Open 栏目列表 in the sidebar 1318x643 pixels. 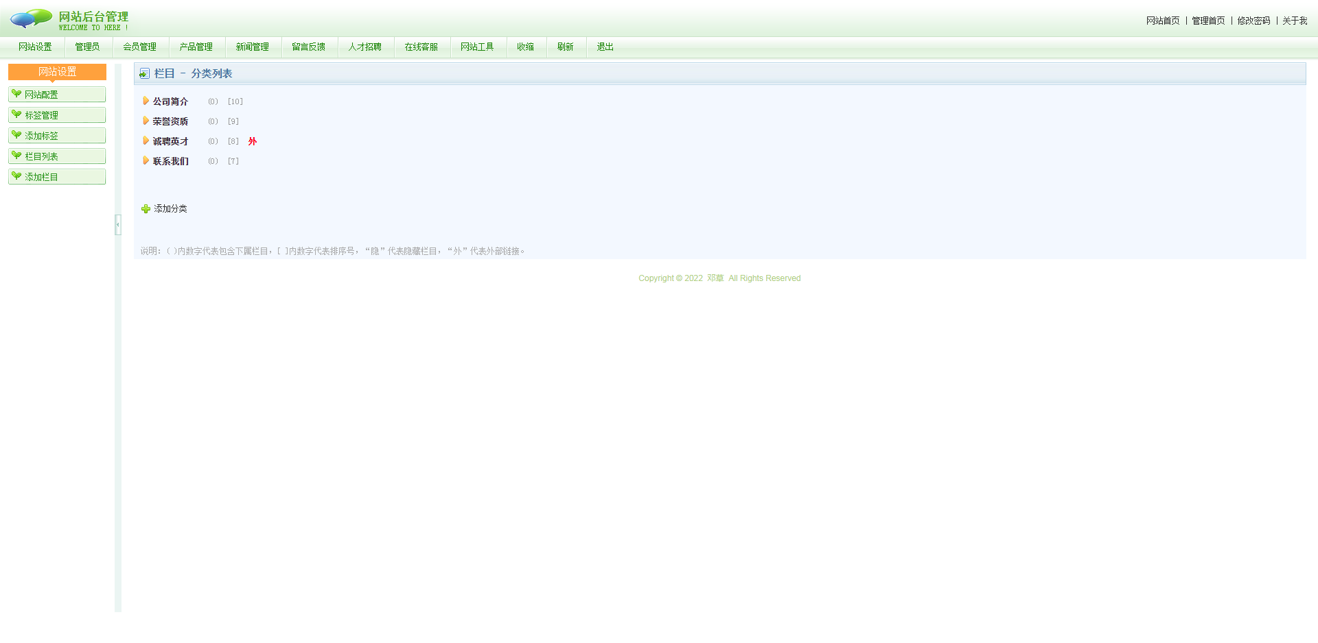tap(57, 156)
